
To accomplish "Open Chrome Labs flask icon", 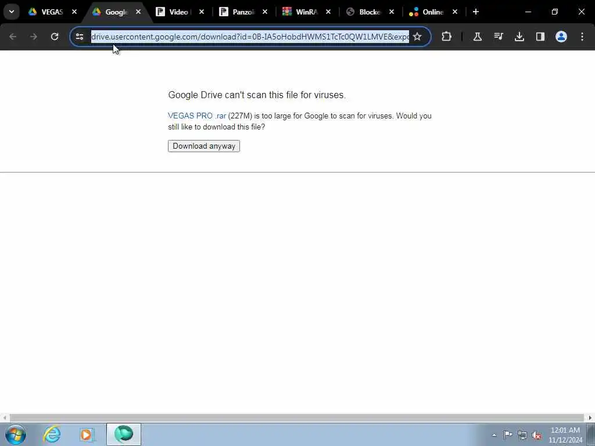I will coord(478,37).
